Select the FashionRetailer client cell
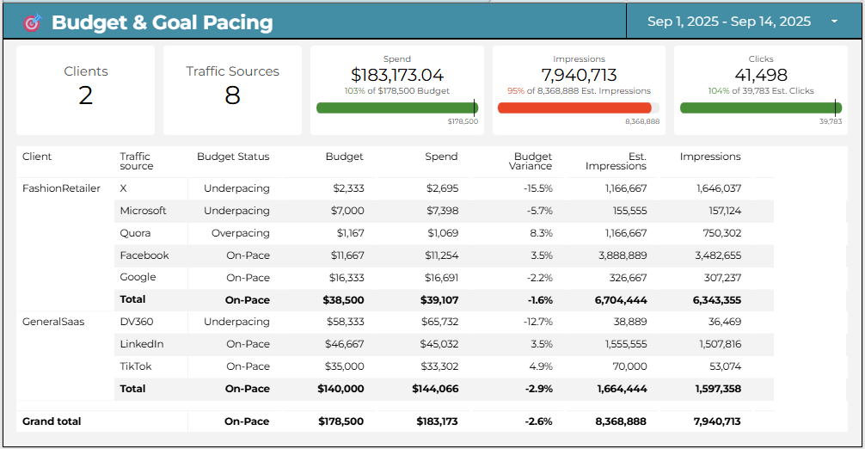This screenshot has height=449, width=865. point(61,188)
